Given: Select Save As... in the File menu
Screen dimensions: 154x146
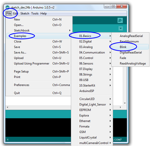Looking at the screenshot, I should coord(39,52).
